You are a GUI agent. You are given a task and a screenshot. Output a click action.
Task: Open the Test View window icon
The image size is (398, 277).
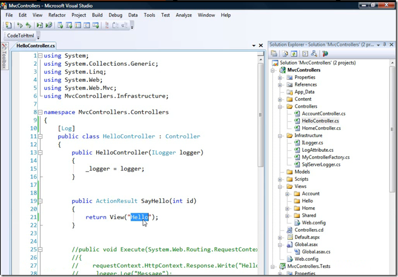click(60, 25)
